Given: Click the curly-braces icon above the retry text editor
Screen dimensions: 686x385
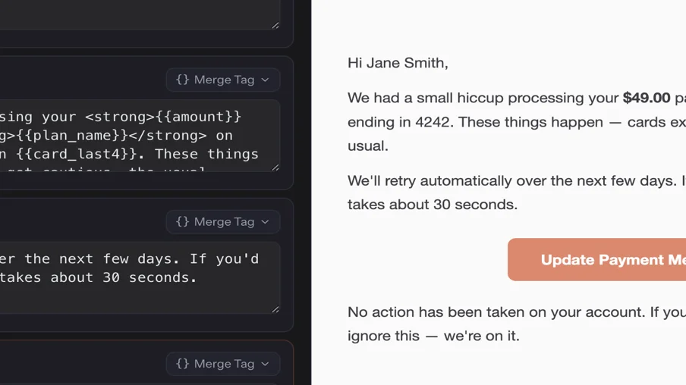Looking at the screenshot, I should [x=182, y=221].
